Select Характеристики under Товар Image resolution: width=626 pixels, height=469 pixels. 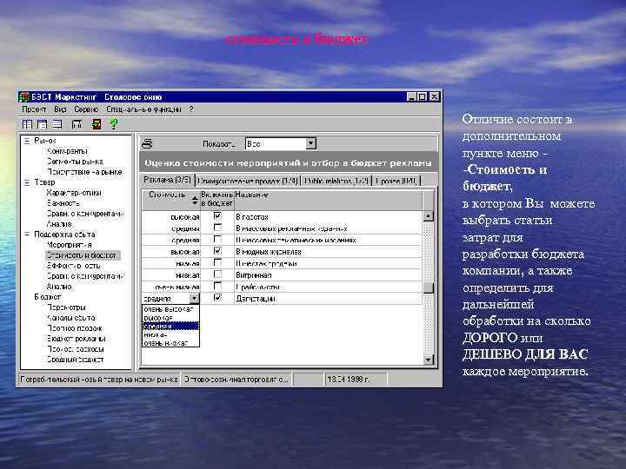tap(74, 193)
